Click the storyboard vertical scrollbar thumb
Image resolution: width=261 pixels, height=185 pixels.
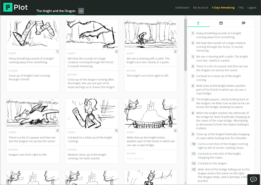click(x=186, y=45)
